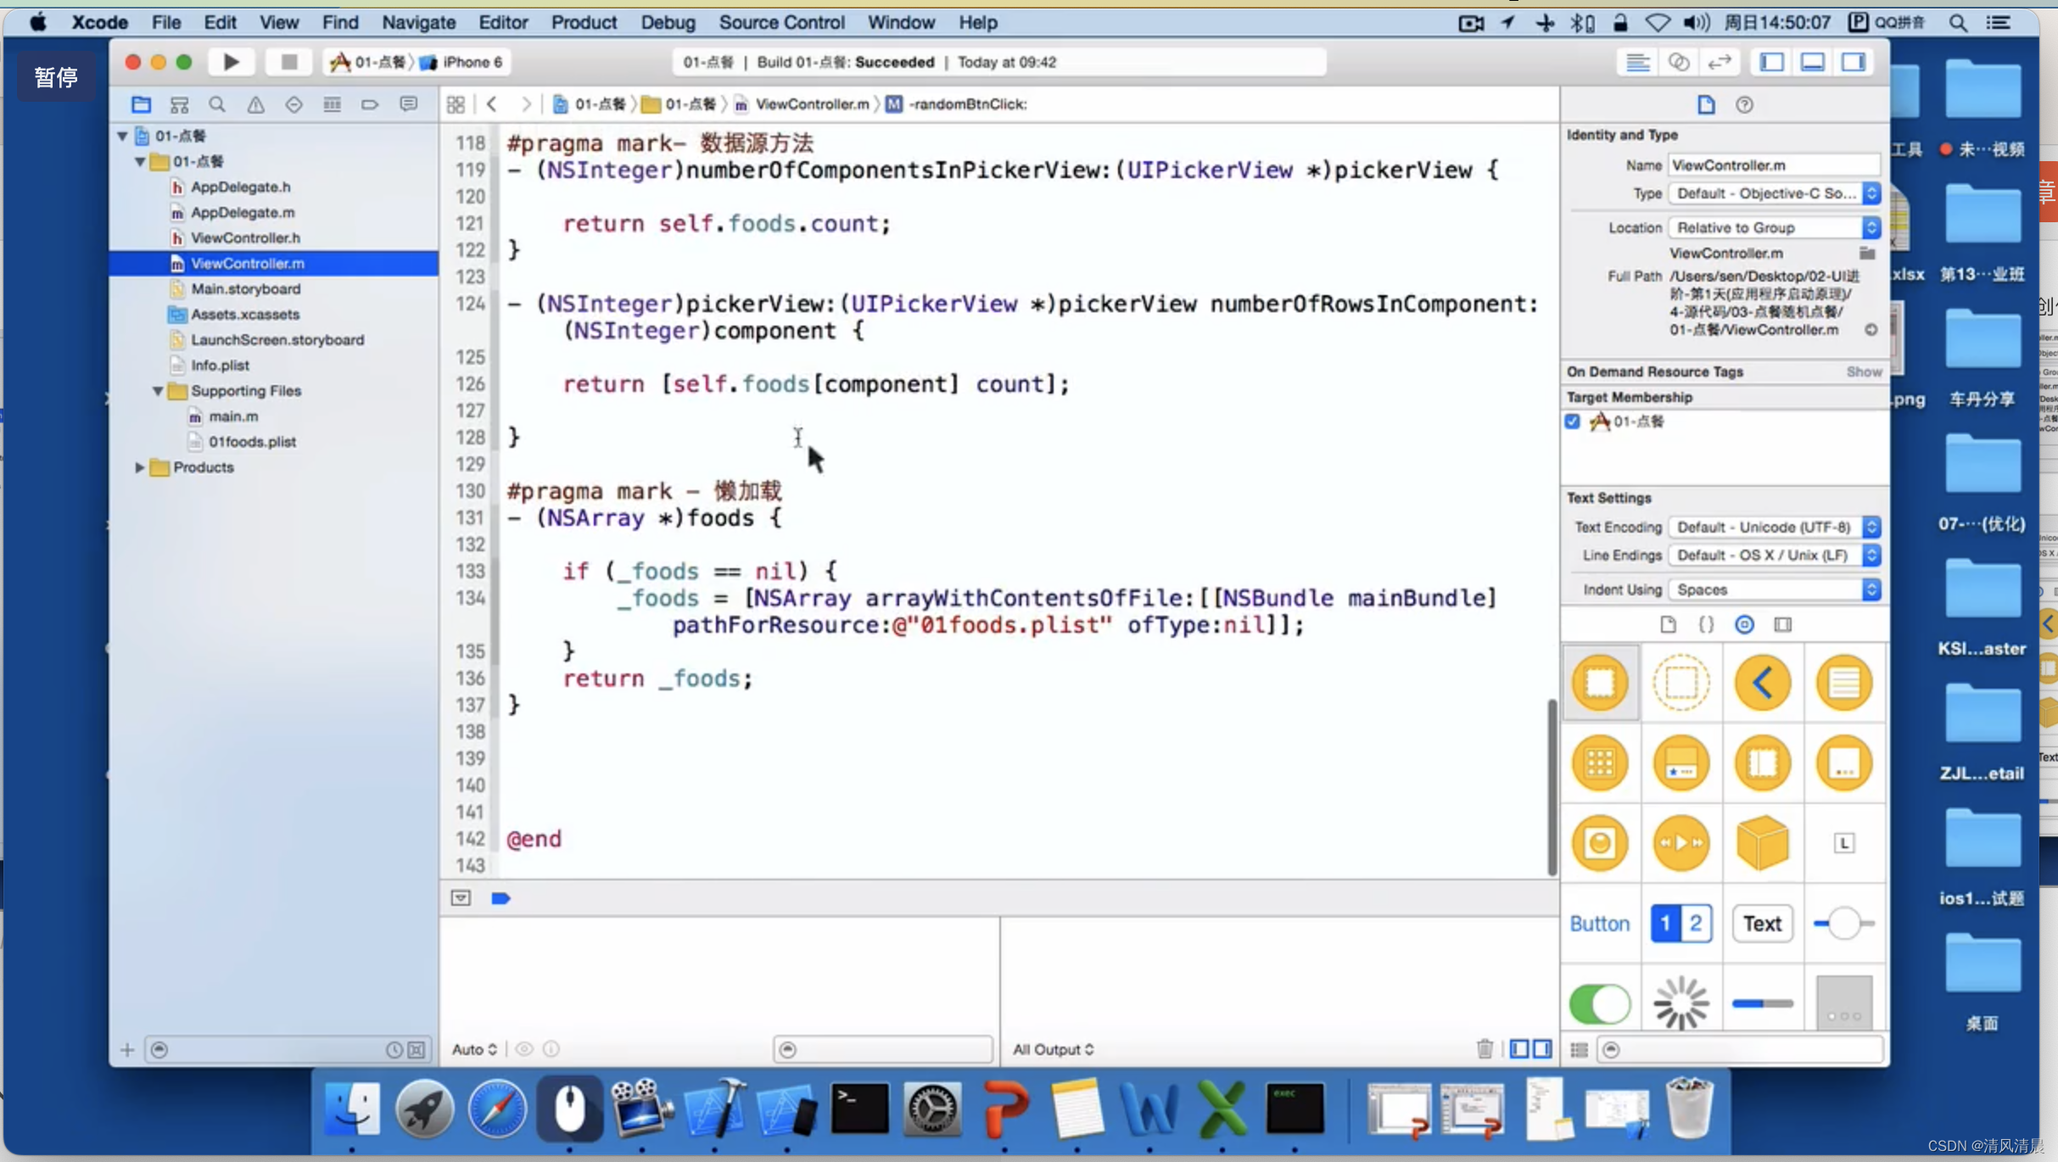Screen dimensions: 2058x1162
Task: Open the Product menu
Action: 584,22
